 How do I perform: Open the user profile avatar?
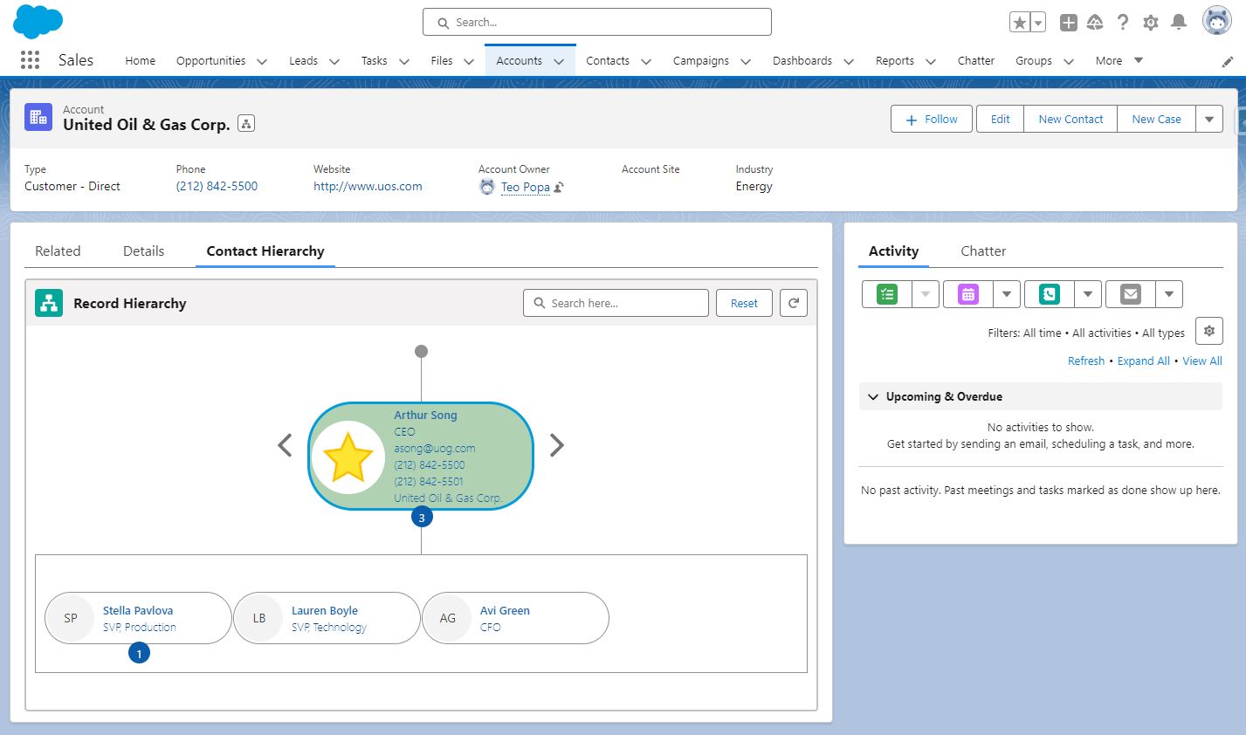1216,21
